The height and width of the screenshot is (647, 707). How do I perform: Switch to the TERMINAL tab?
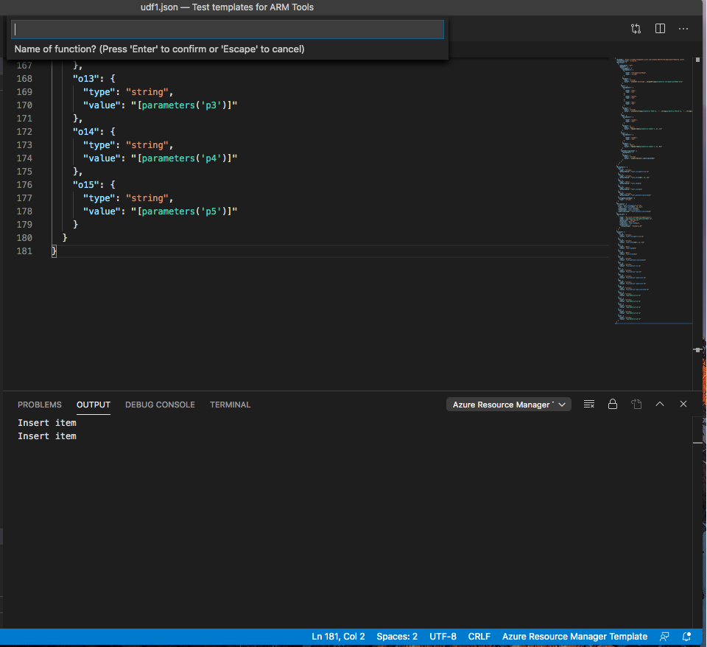tap(230, 404)
